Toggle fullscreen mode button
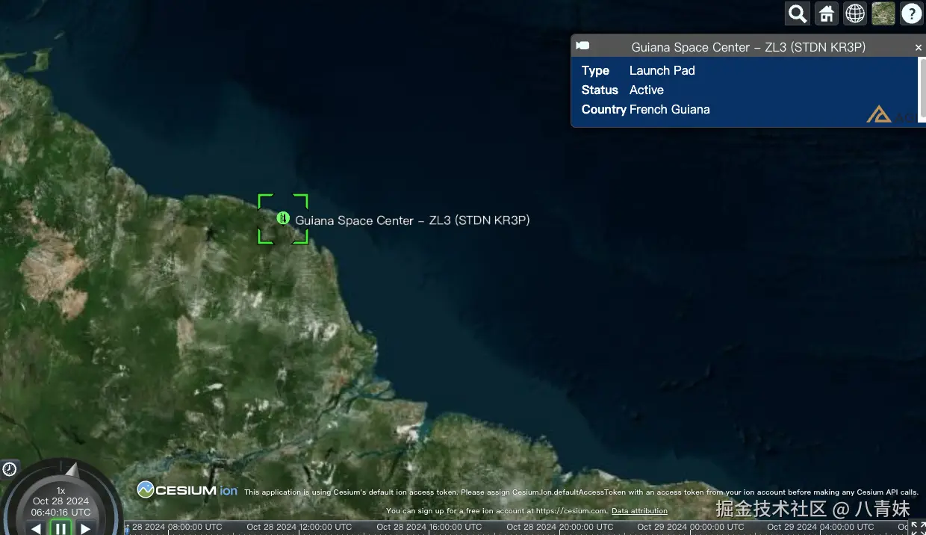 tap(918, 528)
